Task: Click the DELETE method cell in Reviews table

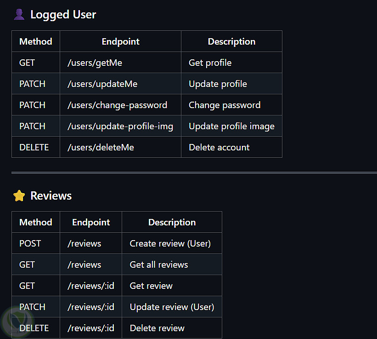Action: coord(34,328)
